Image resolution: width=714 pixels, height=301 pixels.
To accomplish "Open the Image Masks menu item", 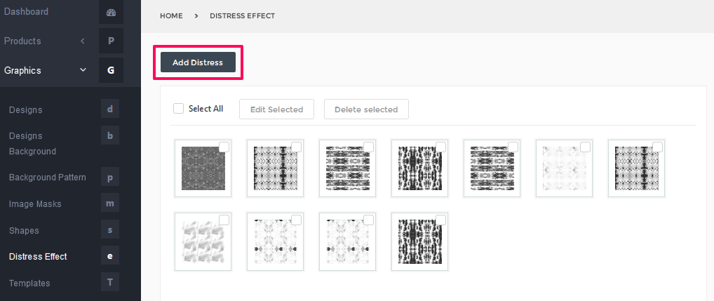I will pyautogui.click(x=35, y=204).
